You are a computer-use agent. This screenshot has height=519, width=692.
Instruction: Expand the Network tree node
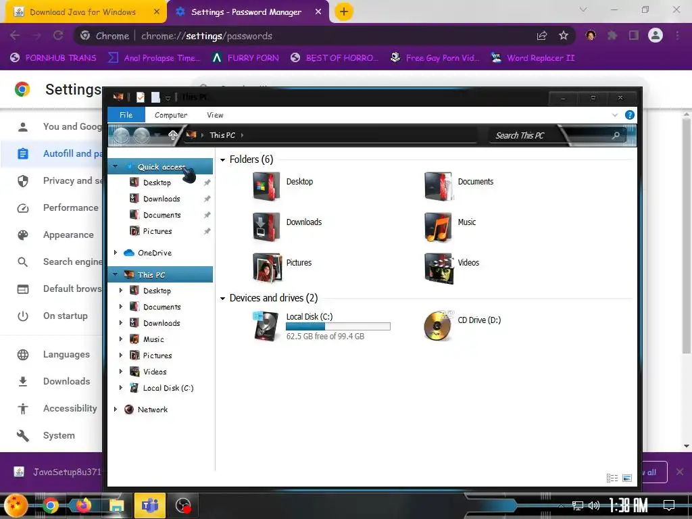point(115,409)
